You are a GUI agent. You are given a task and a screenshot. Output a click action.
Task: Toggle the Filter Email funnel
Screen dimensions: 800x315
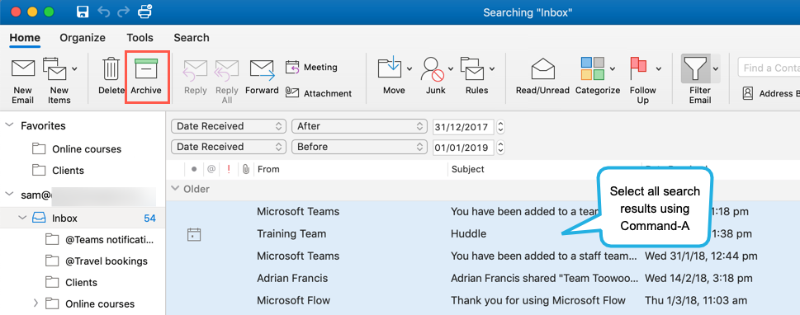(x=696, y=68)
